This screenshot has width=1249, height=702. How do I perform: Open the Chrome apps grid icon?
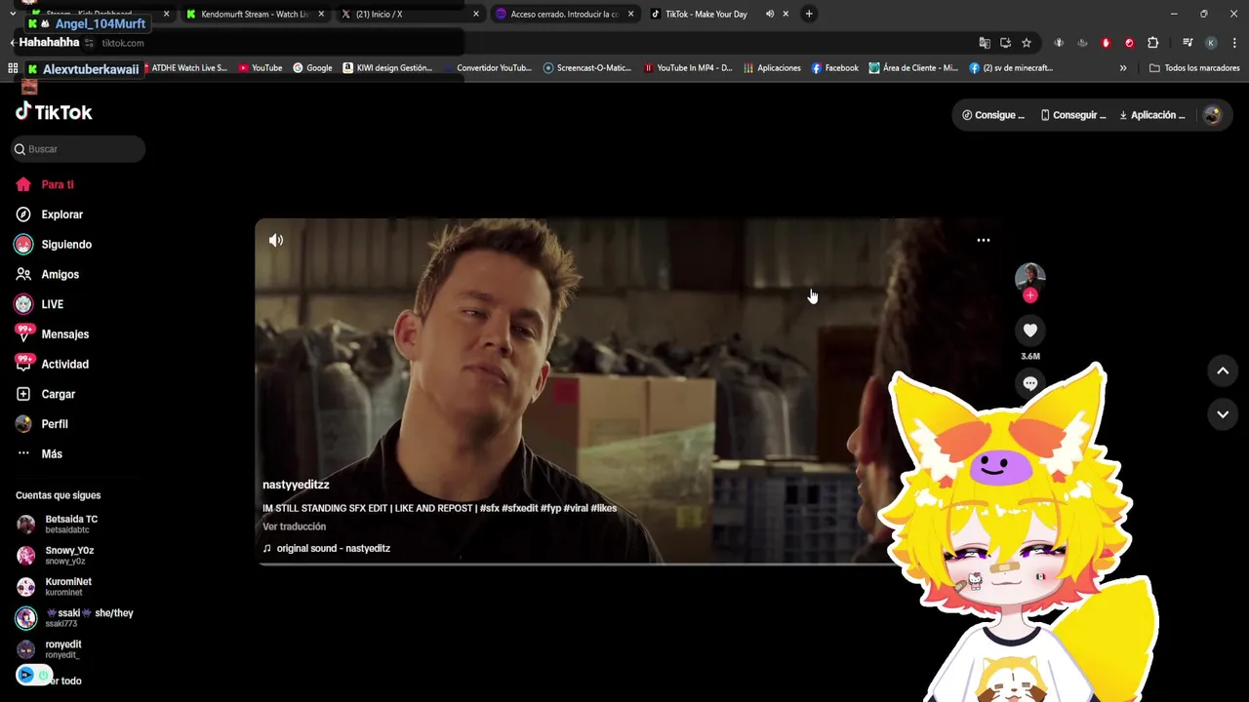(13, 68)
